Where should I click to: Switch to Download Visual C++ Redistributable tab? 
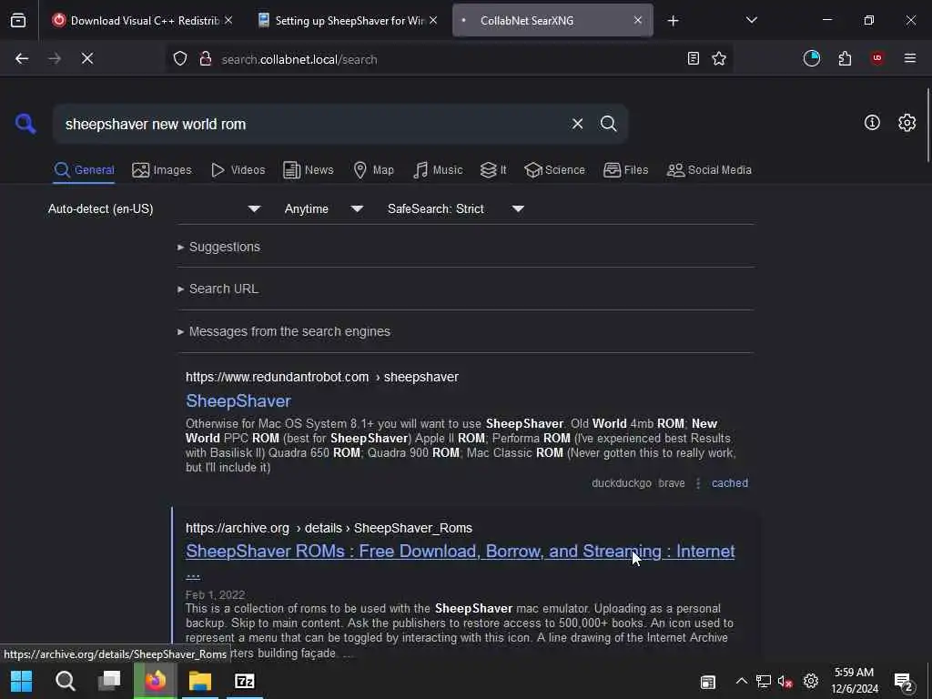(x=142, y=20)
